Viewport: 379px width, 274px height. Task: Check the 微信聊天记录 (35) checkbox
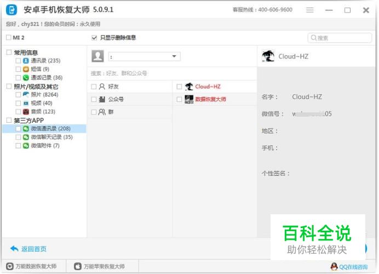[x=18, y=137]
